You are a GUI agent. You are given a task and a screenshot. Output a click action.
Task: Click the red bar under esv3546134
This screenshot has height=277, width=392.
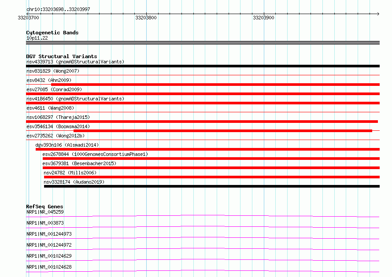click(223, 131)
